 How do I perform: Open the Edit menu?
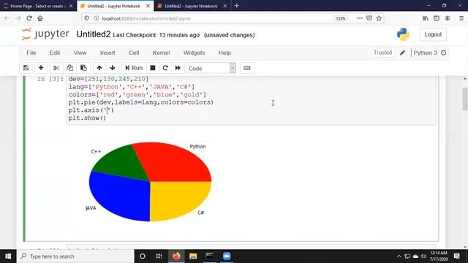pyautogui.click(x=55, y=53)
